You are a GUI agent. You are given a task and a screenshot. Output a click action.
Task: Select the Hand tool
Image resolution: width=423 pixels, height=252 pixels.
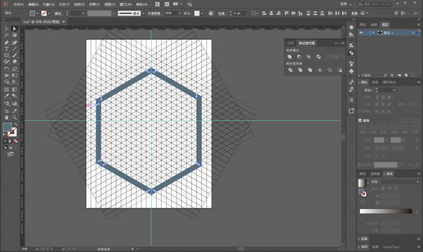(x=7, y=118)
